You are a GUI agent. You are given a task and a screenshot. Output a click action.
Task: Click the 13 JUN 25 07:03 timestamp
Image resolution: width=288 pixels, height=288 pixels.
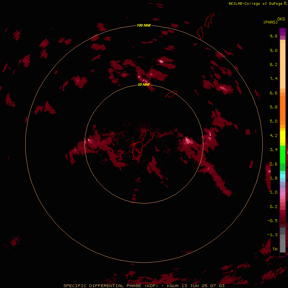point(203,286)
